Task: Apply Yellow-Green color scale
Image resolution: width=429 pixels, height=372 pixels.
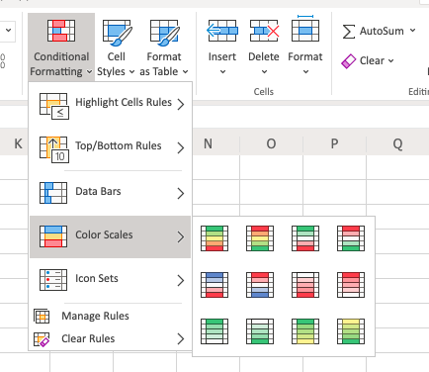Action: [351, 331]
